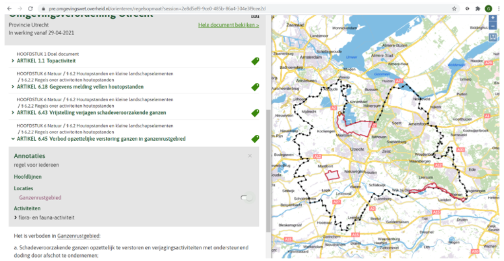Open the tag icon next to Artikel 6.43
The height and width of the screenshot is (261, 504).
[256, 113]
